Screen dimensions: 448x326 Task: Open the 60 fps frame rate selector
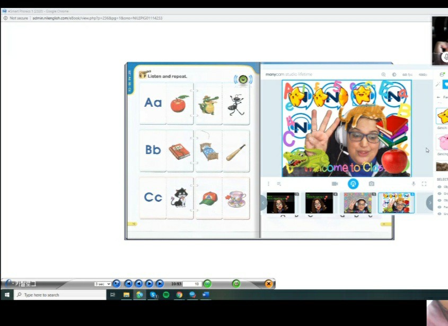(407, 75)
